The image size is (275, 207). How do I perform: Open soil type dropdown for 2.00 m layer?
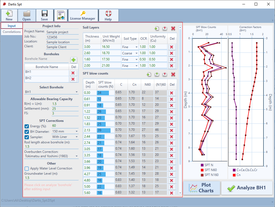point(130,66)
